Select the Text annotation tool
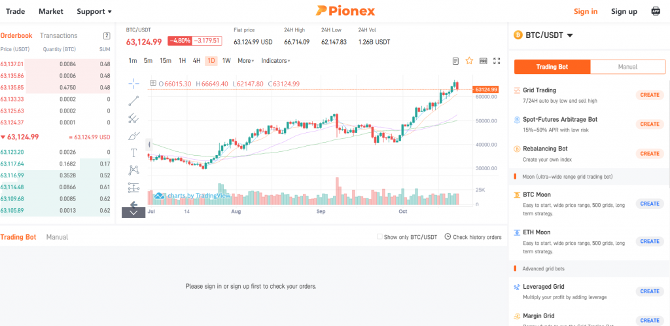The height and width of the screenshot is (326, 670). click(133, 153)
